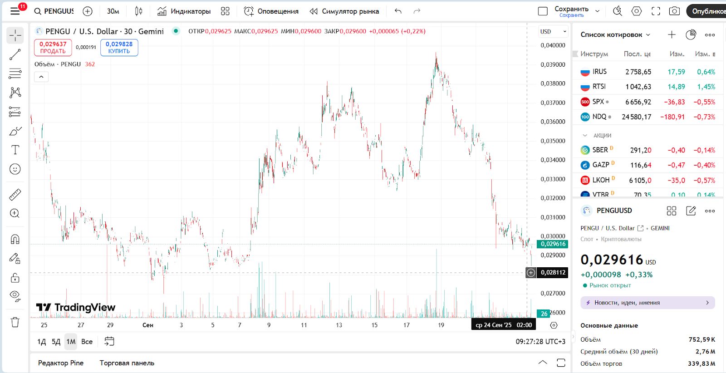Image resolution: width=726 pixels, height=373 pixels.
Task: Select the crosshair cursor tool
Action: coord(15,35)
